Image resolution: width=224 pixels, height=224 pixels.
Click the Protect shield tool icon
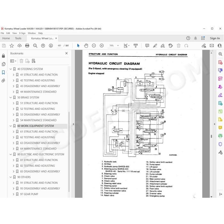click(220, 144)
